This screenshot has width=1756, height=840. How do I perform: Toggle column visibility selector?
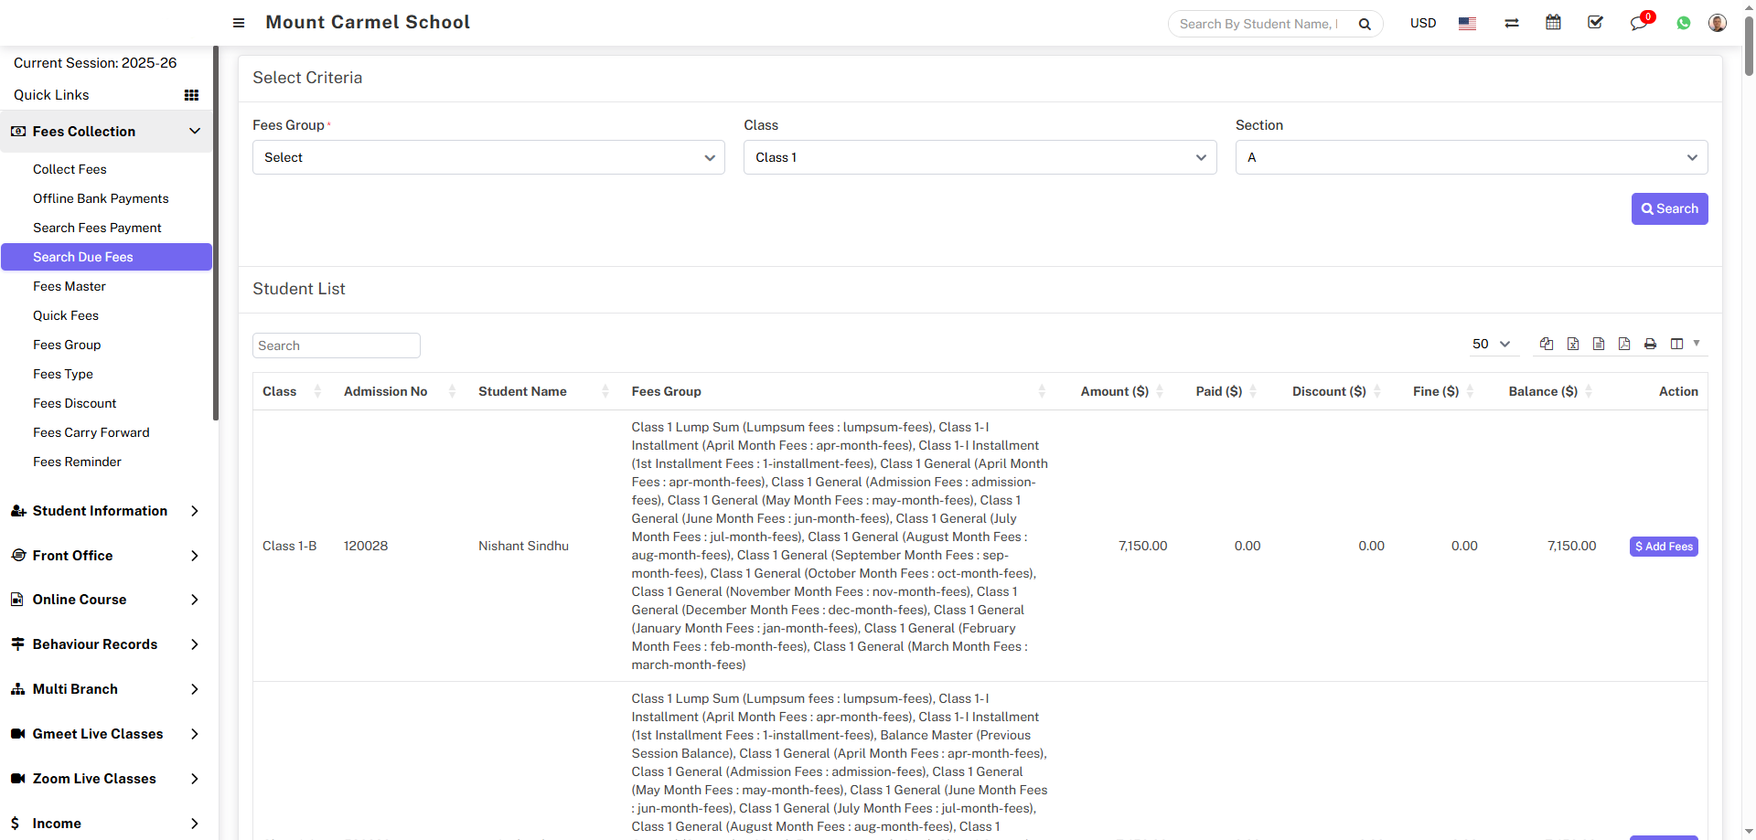coord(1683,344)
